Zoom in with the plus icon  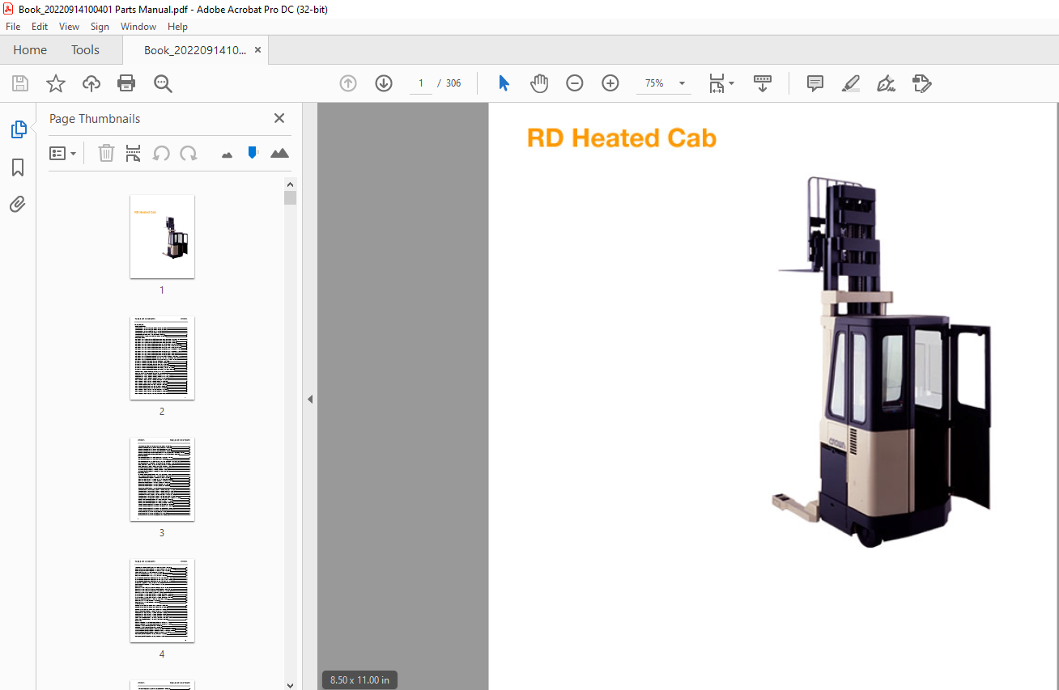point(610,83)
